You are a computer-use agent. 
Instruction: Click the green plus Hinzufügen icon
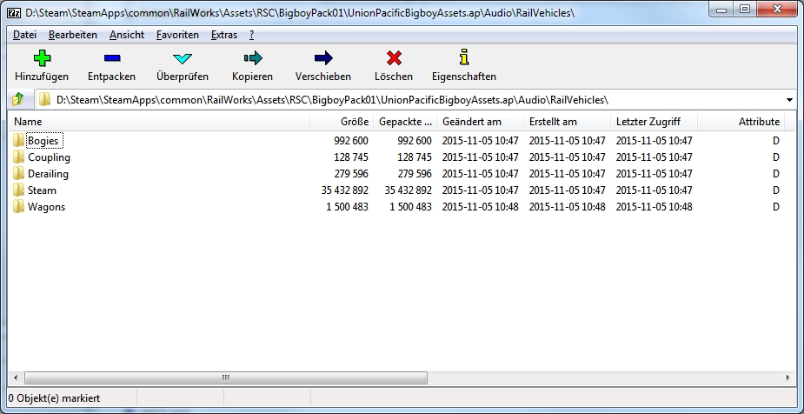[42, 58]
